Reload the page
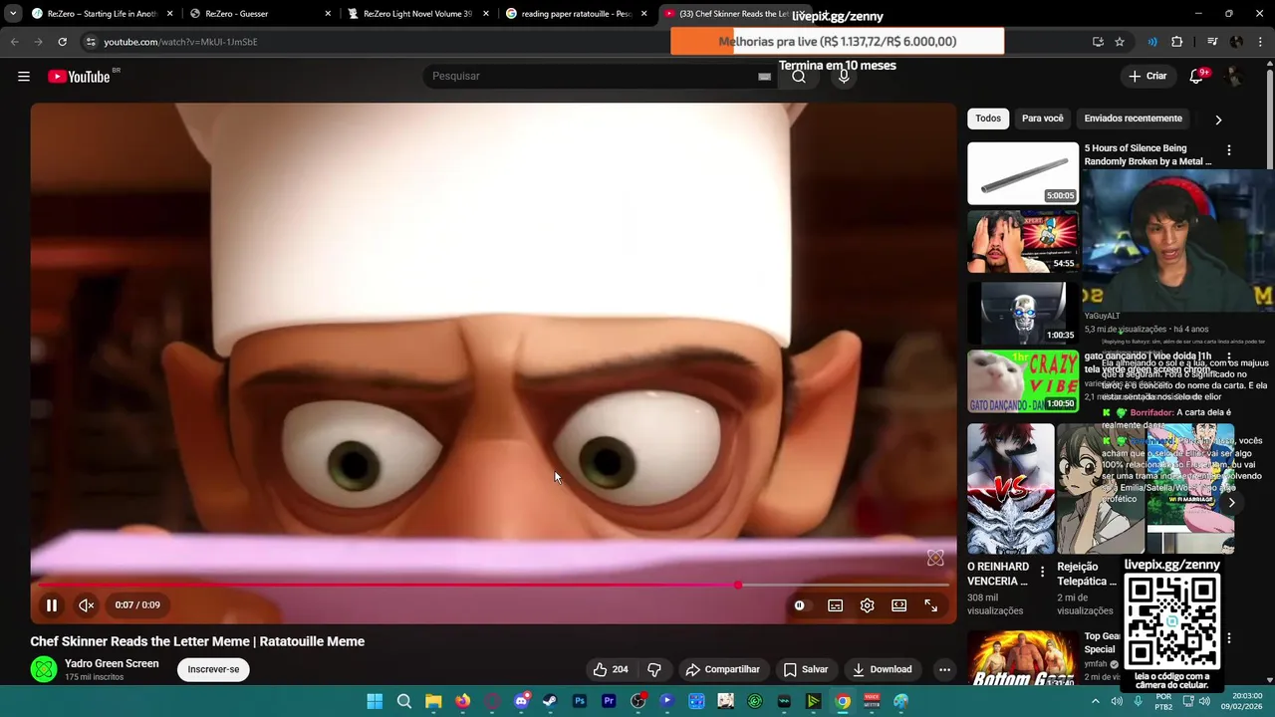 62,42
